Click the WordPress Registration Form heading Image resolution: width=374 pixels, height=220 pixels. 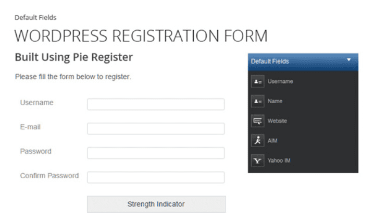(x=141, y=36)
